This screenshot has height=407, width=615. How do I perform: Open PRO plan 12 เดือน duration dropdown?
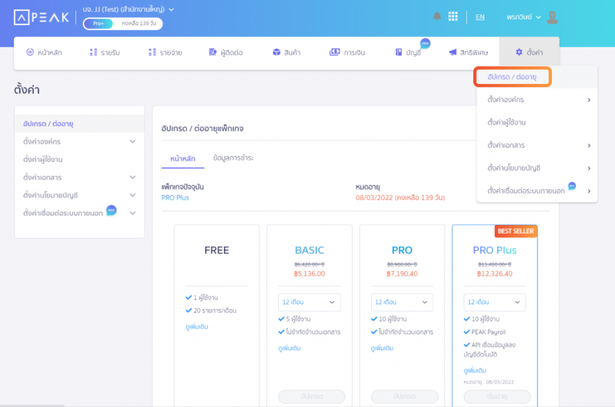(402, 303)
